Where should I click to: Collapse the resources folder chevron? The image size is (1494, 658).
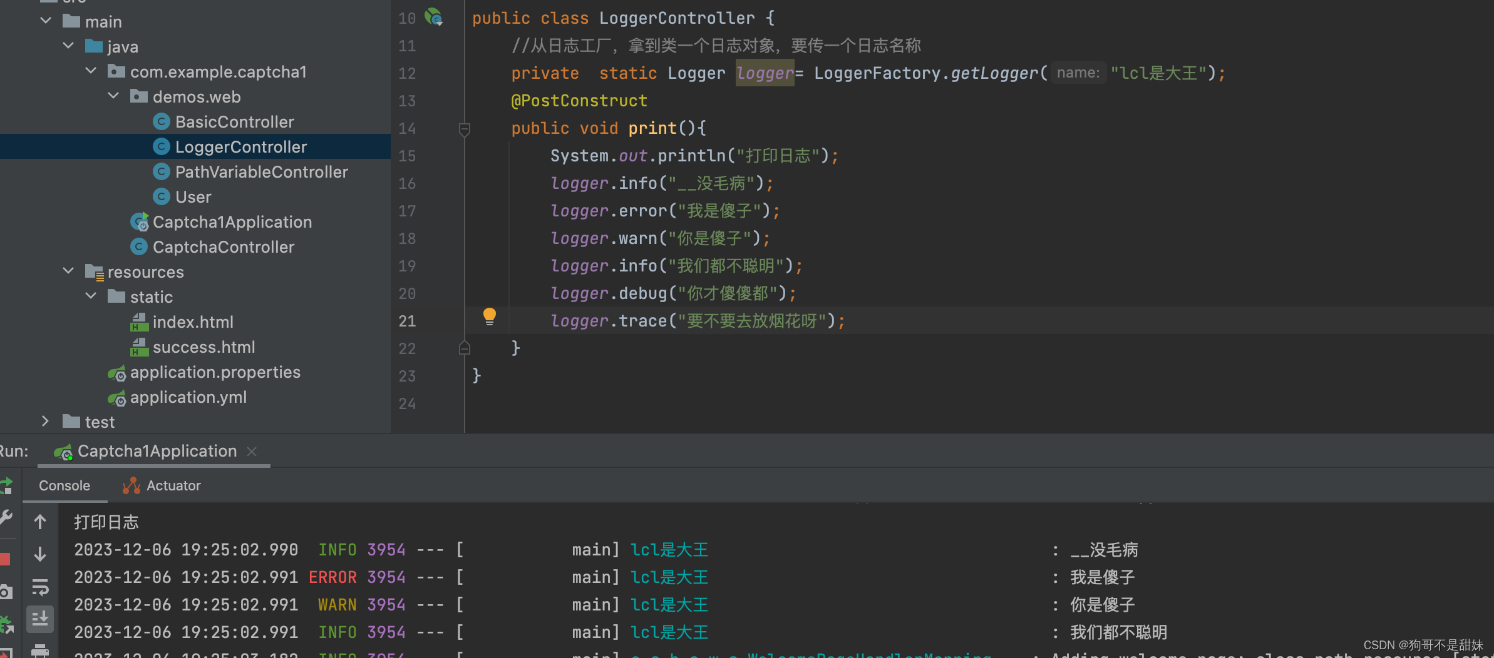click(x=68, y=271)
